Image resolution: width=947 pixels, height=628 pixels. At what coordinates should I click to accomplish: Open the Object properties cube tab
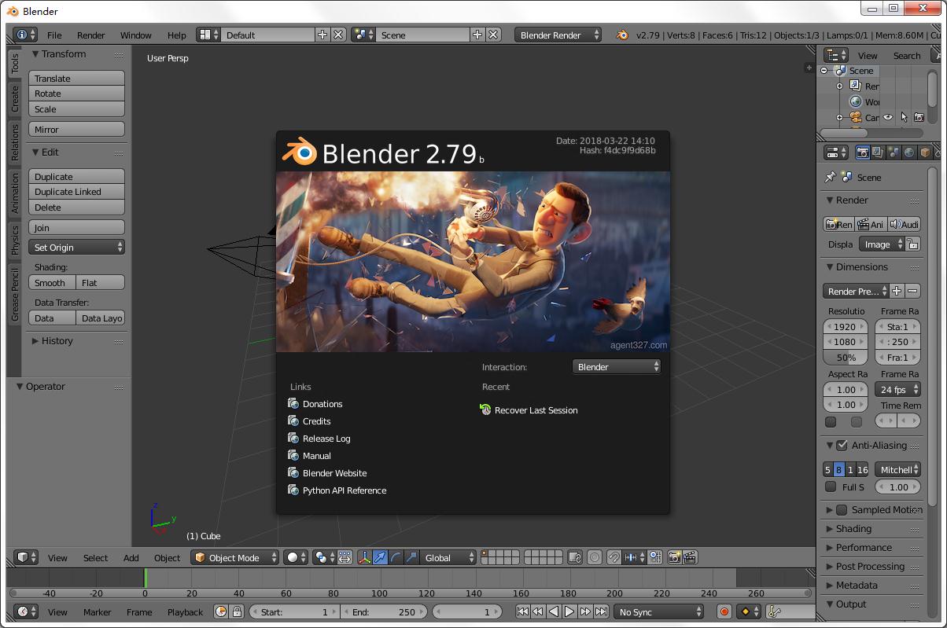click(x=925, y=153)
